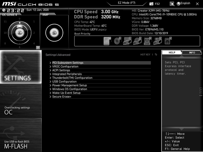Select the USB CD/DVD boot icon
The height and width of the screenshot is (152, 203).
coord(137,41)
